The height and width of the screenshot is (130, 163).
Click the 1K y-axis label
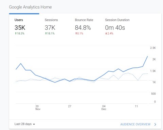tap(154, 82)
